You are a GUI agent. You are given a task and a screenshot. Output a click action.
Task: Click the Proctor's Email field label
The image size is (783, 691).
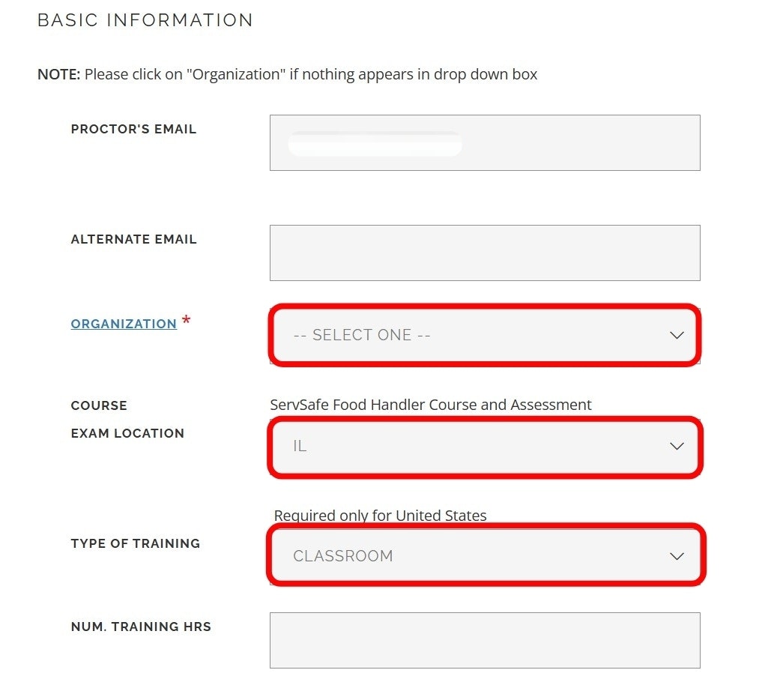click(x=133, y=129)
